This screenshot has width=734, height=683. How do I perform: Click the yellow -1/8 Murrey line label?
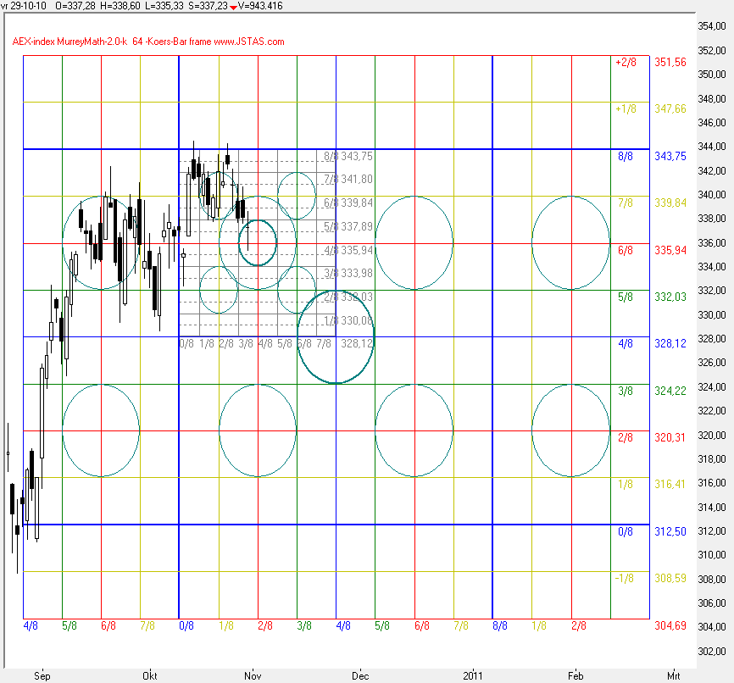click(624, 578)
